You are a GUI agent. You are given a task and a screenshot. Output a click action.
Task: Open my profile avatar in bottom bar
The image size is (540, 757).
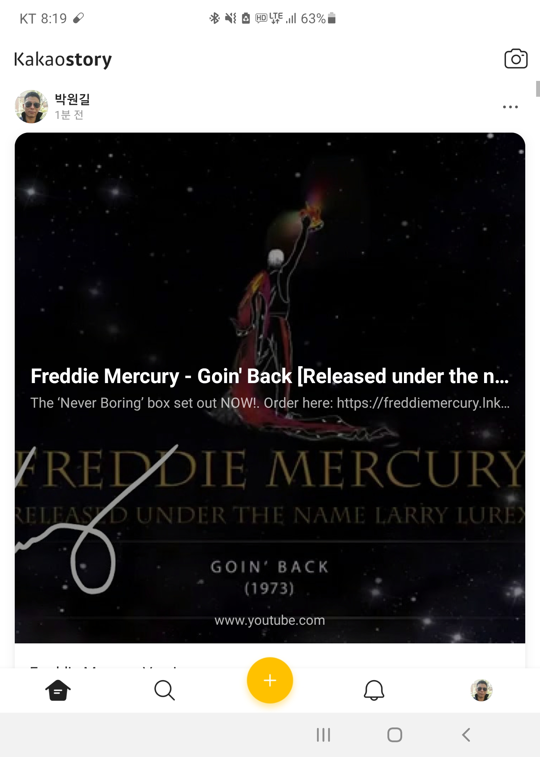[481, 690]
